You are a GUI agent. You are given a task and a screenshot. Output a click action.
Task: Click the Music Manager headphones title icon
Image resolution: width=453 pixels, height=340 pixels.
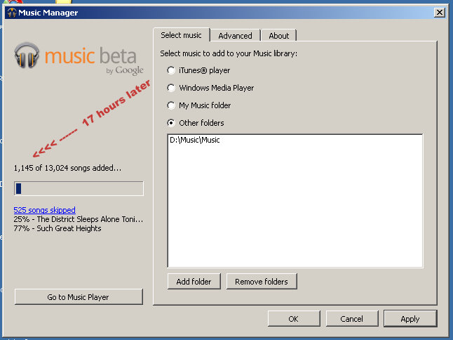click(x=12, y=13)
